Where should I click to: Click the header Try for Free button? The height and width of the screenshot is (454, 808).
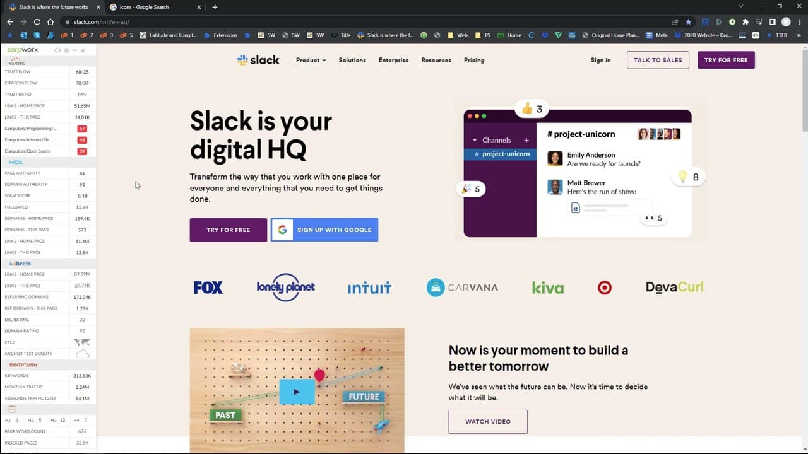click(726, 60)
